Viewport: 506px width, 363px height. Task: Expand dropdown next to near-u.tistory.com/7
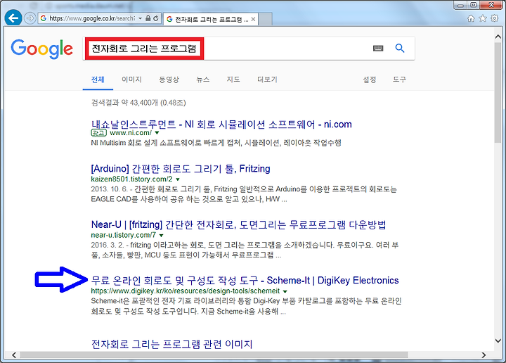(161, 236)
